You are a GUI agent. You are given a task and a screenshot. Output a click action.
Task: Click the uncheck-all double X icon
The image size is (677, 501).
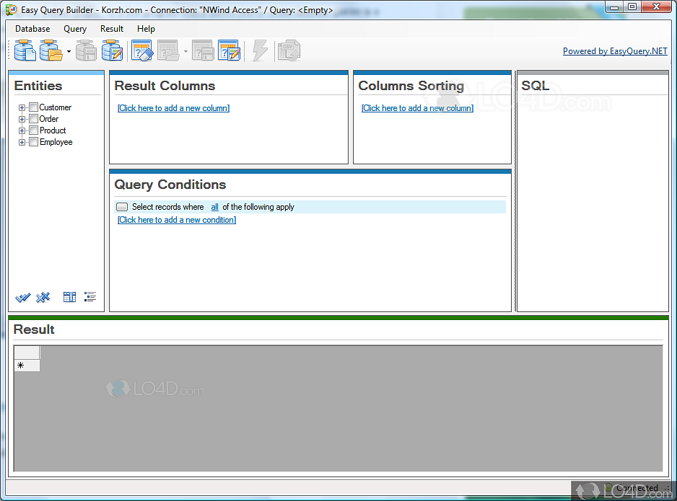[43, 297]
